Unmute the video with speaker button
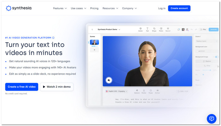The width and height of the screenshot is (221, 126). pos(109,80)
